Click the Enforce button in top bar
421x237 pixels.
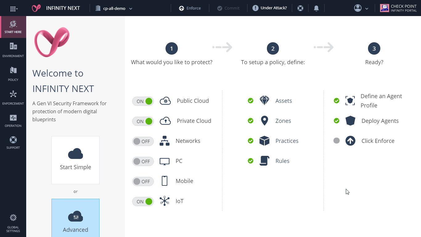coord(190,8)
